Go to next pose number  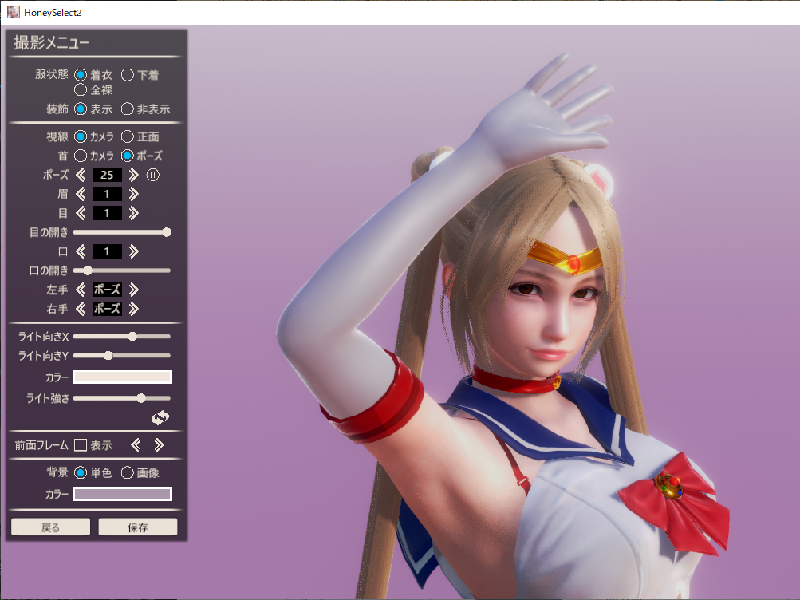point(134,175)
